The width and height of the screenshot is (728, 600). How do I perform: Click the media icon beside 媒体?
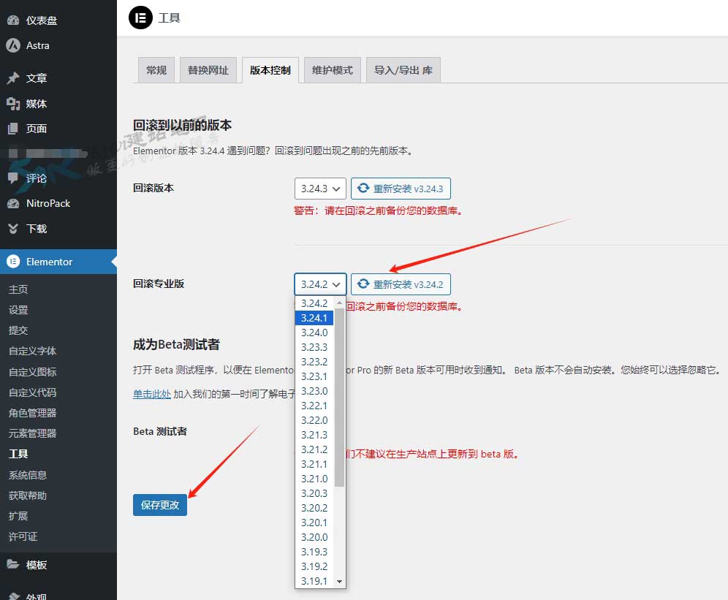(x=13, y=103)
